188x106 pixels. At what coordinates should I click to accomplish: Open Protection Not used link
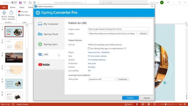point(92,63)
